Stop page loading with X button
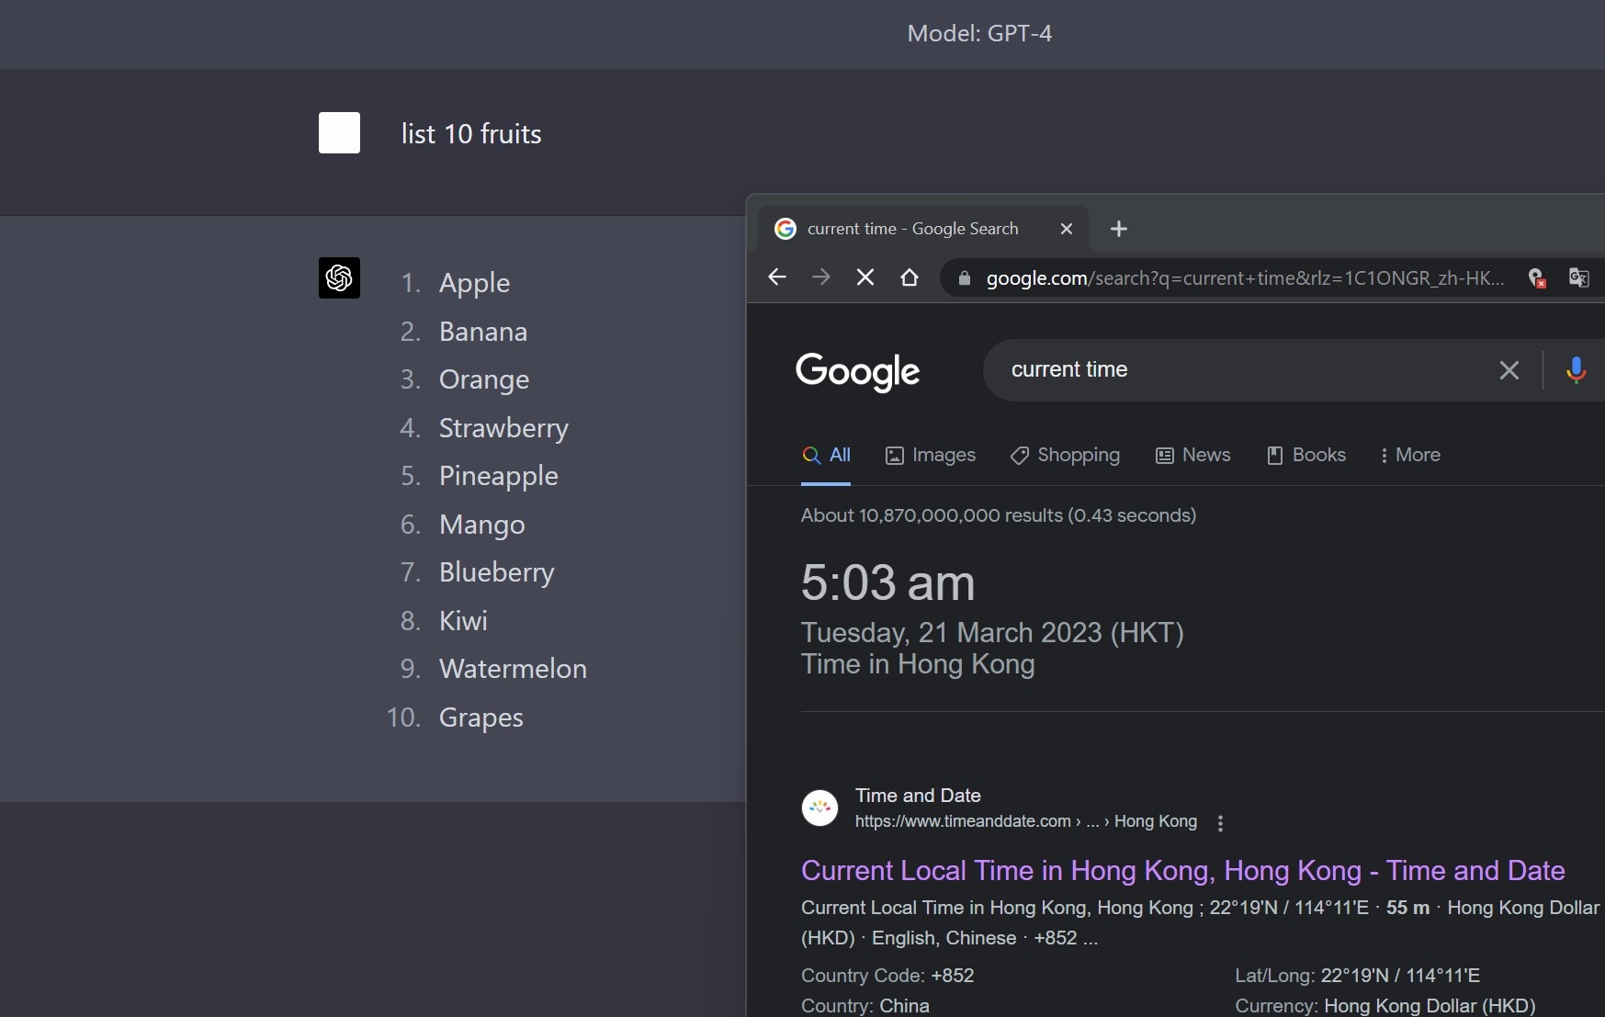The height and width of the screenshot is (1017, 1605). pyautogui.click(x=865, y=277)
